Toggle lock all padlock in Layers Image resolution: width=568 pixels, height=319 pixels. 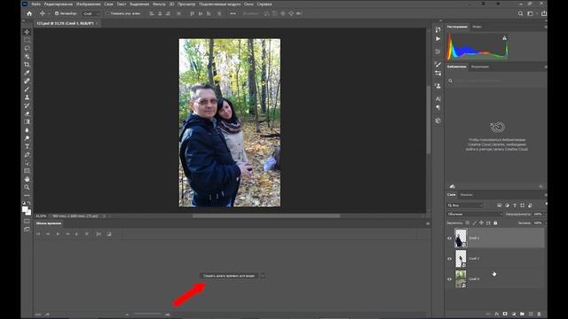pyautogui.click(x=495, y=223)
